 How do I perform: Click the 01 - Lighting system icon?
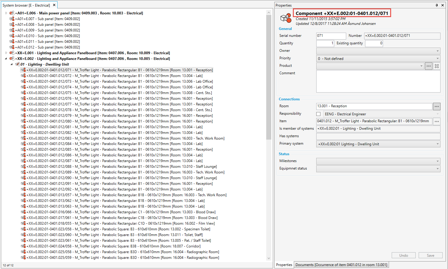18,64
